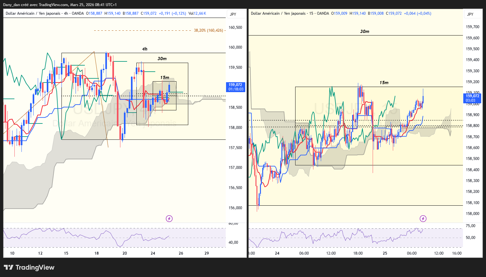Select the 4h chart symbol title
Image resolution: width=486 pixels, height=277 pixels.
pos(45,13)
